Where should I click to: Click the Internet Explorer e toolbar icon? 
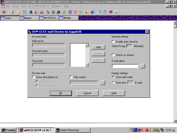pyautogui.click(x=92, y=12)
